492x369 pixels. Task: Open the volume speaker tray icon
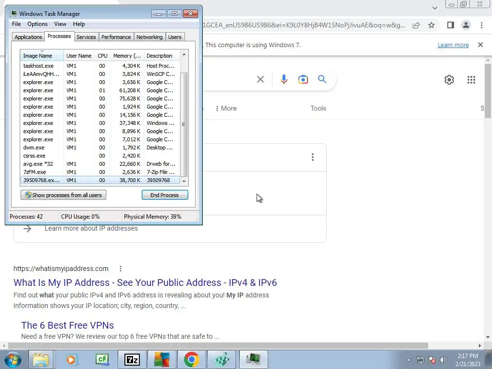tap(443, 360)
